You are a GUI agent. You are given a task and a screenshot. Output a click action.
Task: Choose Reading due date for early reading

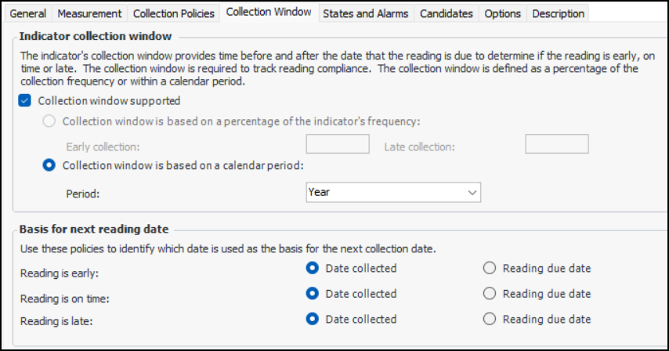pos(490,268)
